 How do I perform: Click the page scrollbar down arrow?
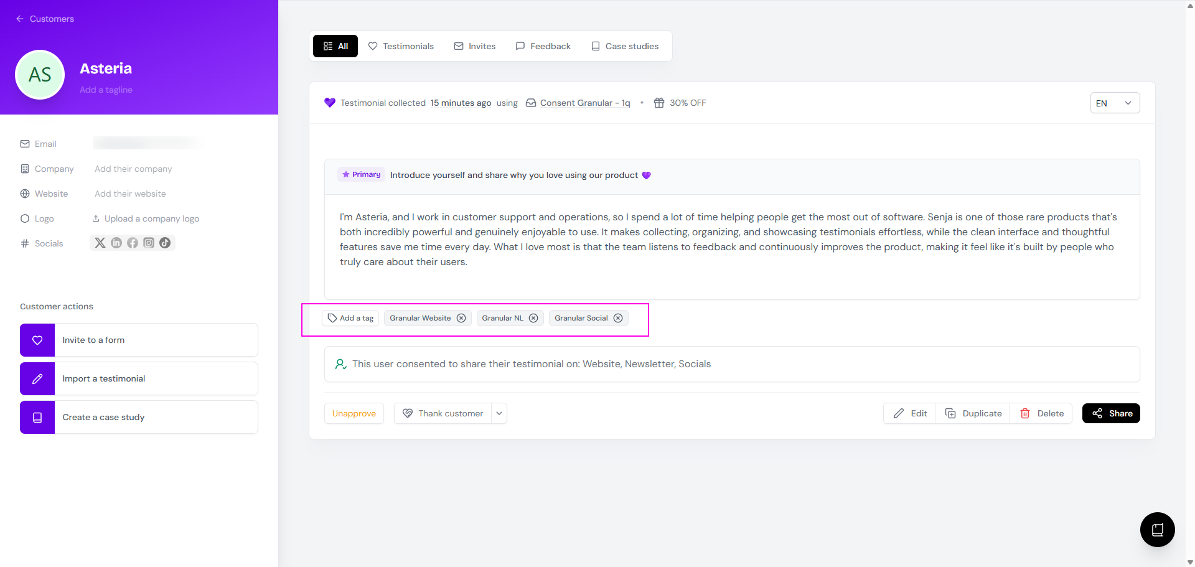click(x=1190, y=562)
